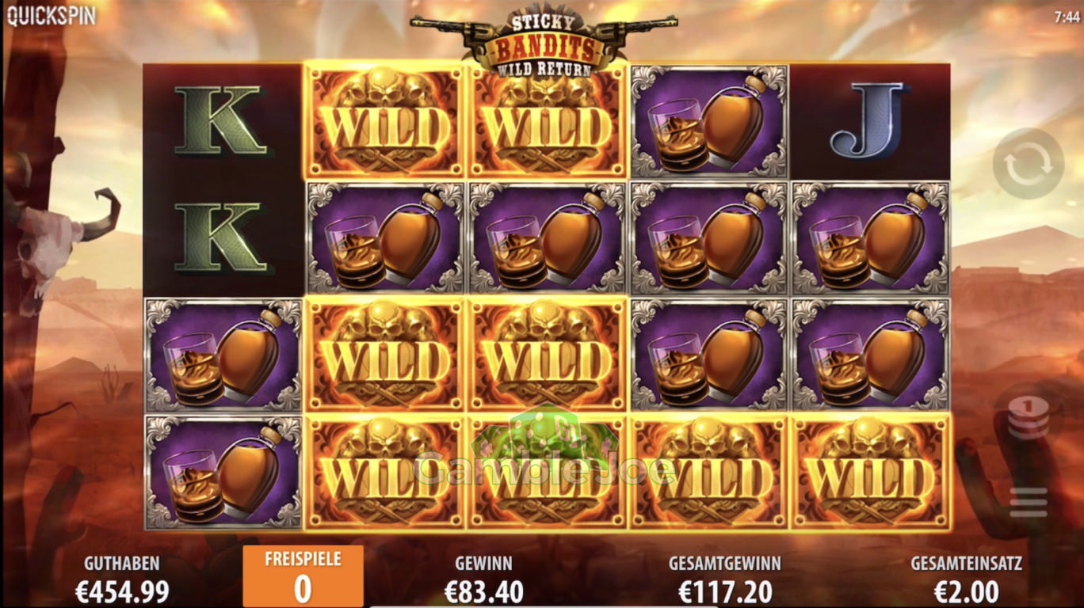The height and width of the screenshot is (608, 1084).
Task: Select the top-left WILD symbol
Action: pos(384,121)
